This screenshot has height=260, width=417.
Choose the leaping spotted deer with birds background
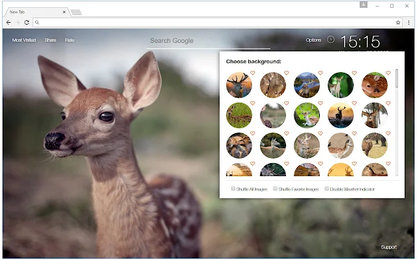[x=341, y=146]
